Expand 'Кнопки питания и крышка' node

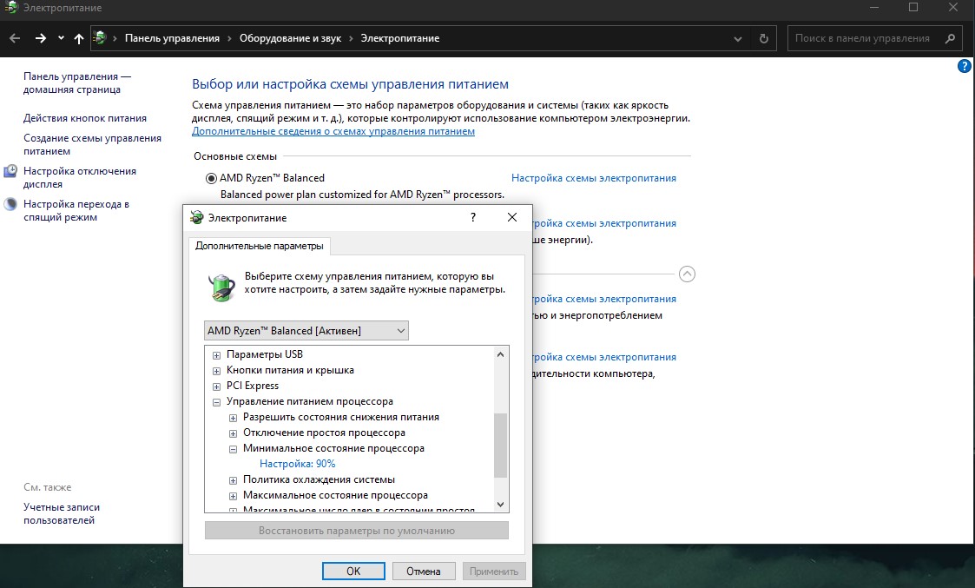[x=216, y=371]
